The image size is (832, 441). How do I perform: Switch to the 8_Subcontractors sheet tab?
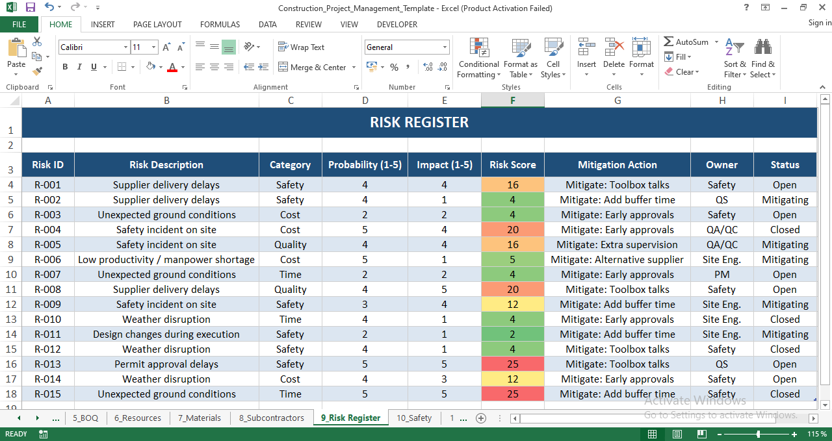[x=271, y=418]
